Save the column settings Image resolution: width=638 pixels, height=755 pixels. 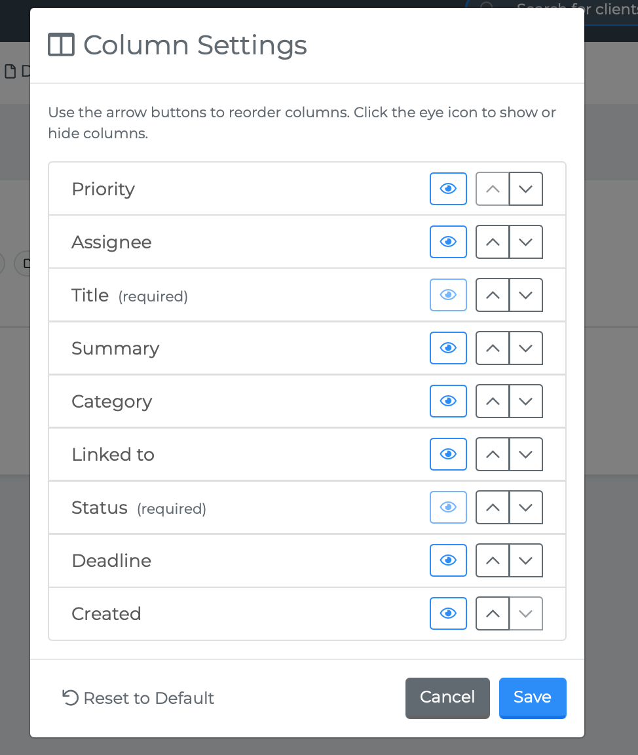(x=532, y=697)
